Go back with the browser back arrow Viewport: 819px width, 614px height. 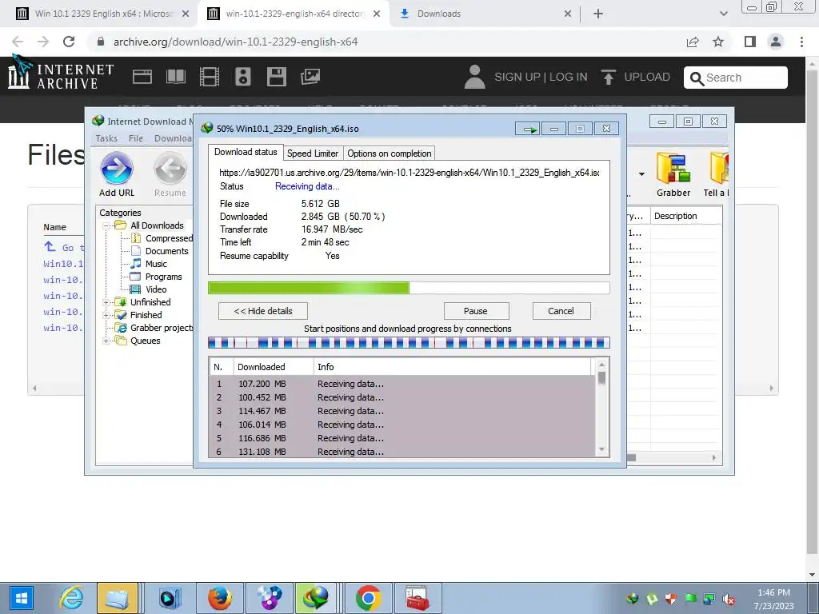[x=18, y=42]
